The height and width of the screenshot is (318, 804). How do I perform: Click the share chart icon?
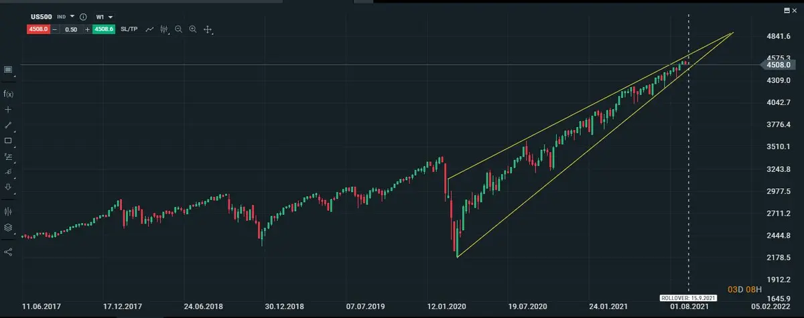[8, 252]
